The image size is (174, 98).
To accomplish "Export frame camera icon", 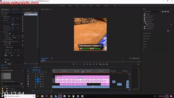I will pos(107,64).
